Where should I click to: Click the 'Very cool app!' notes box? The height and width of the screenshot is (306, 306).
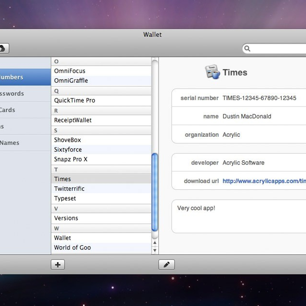click(x=238, y=216)
